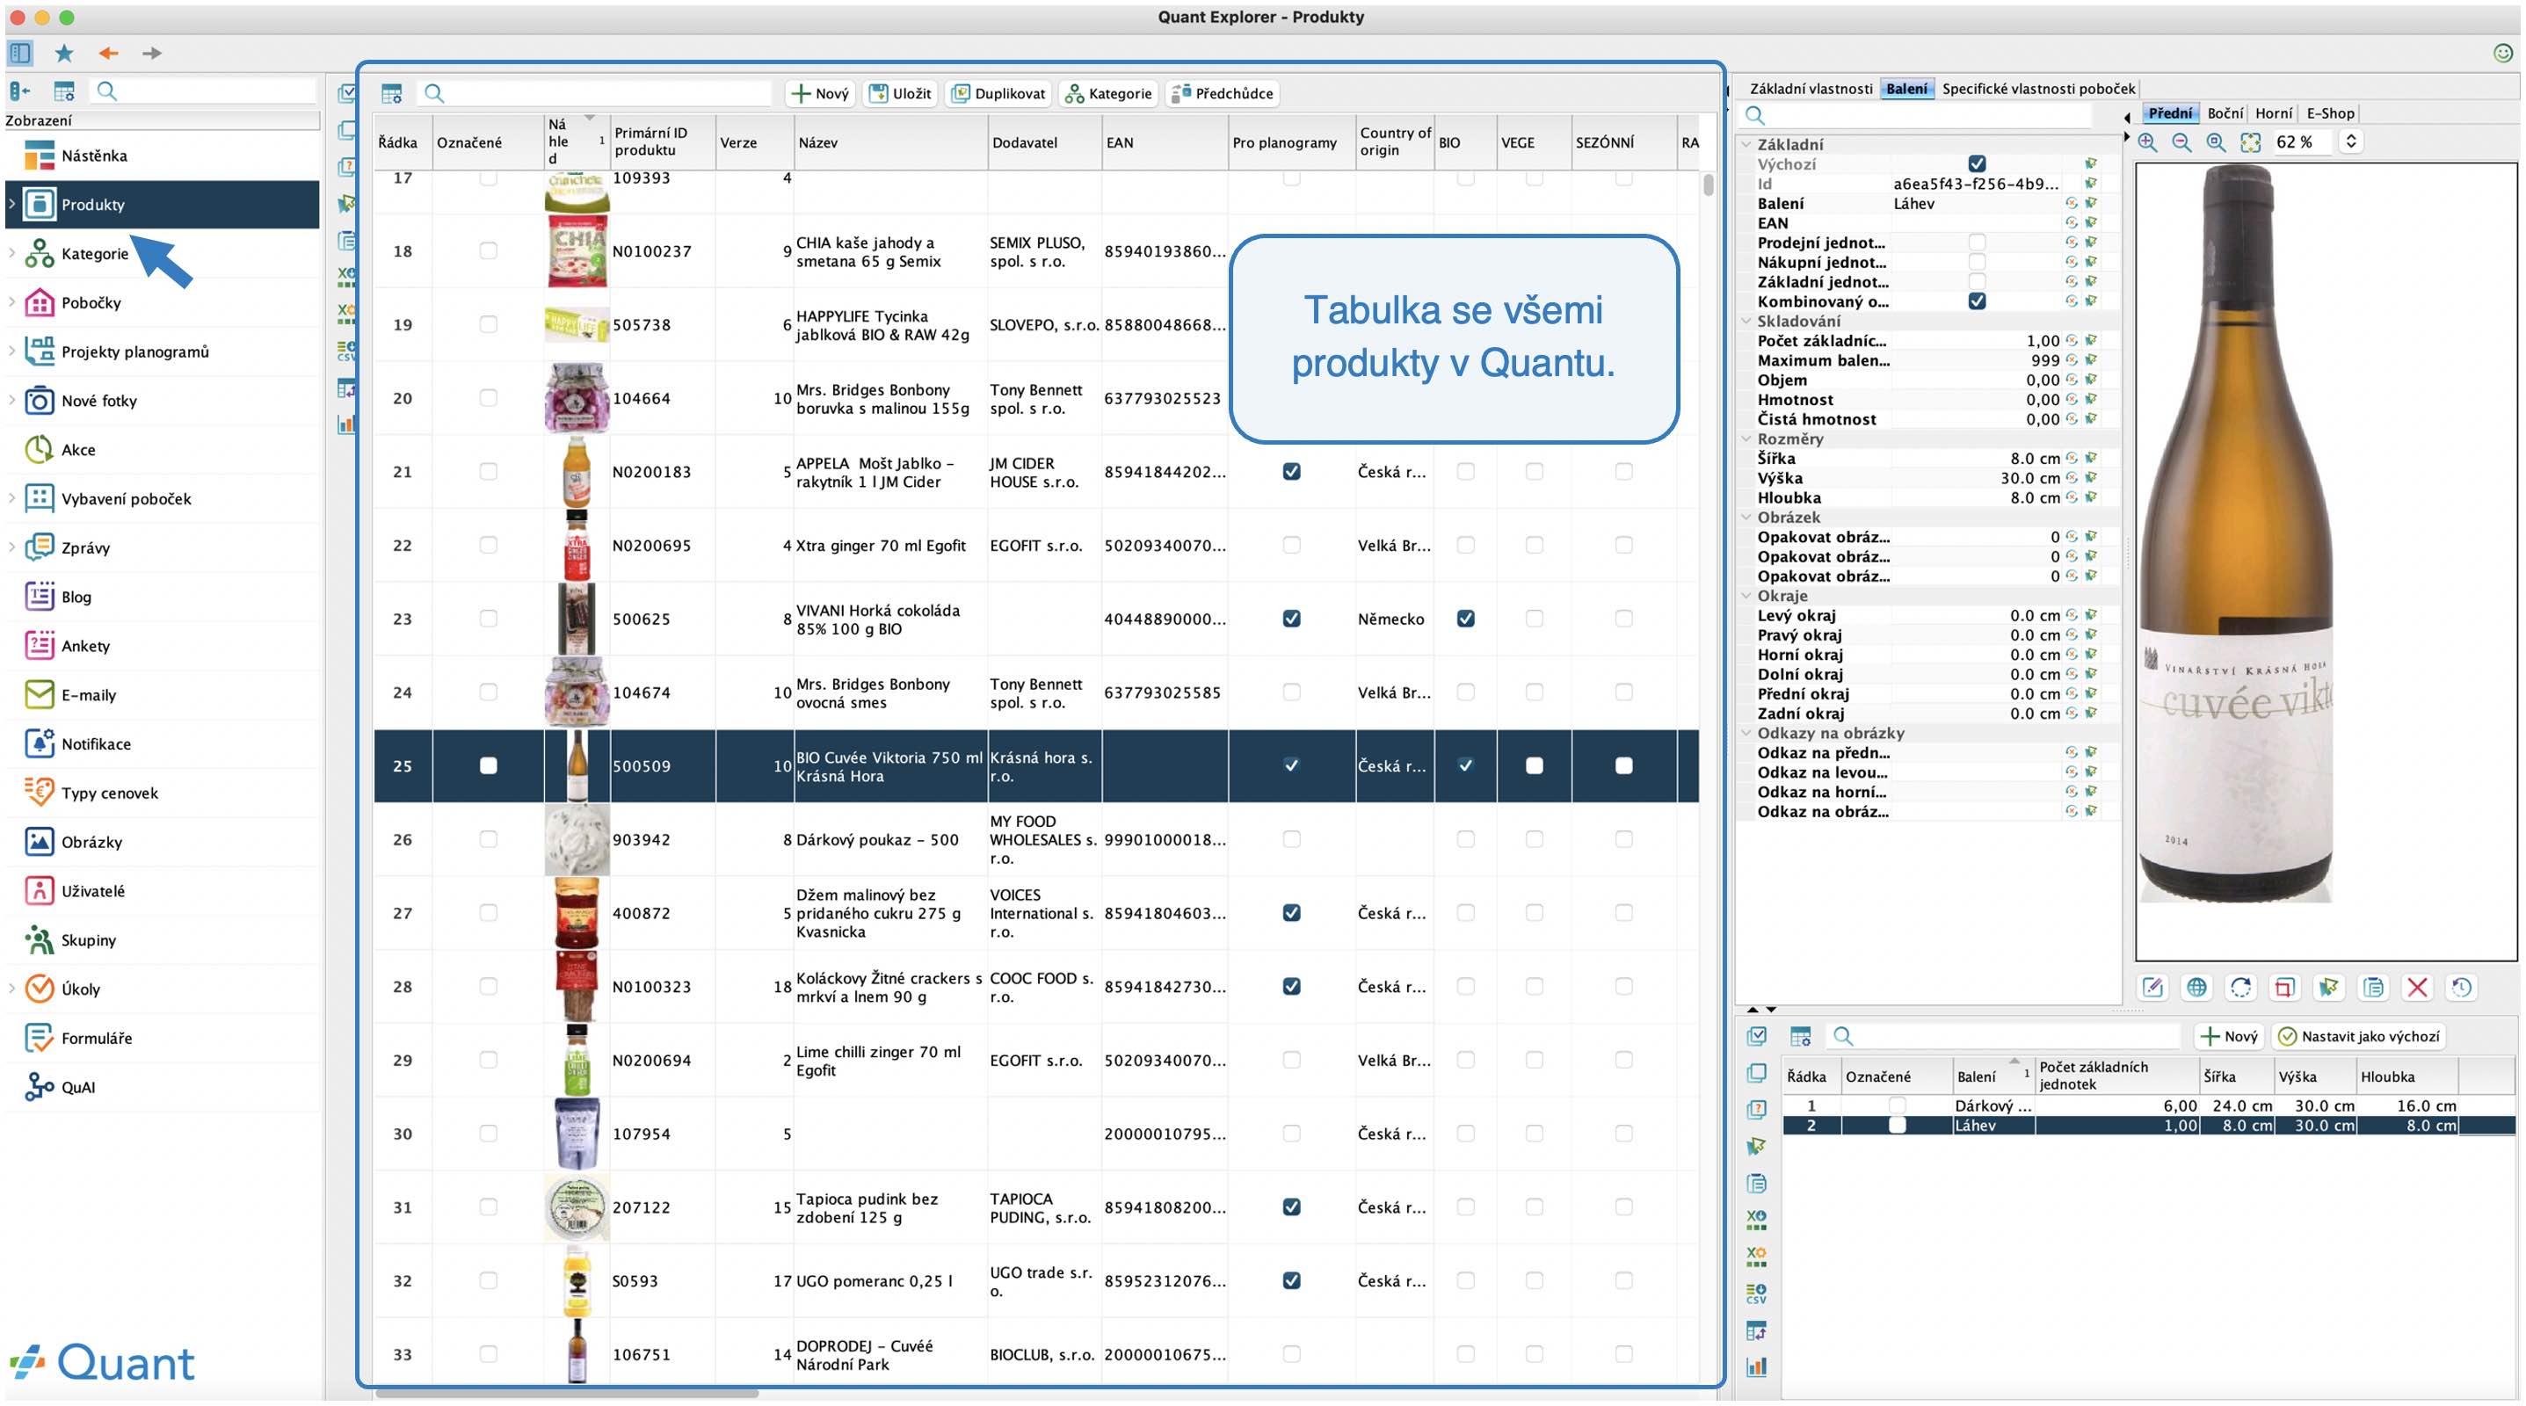The image size is (2526, 1406).
Task: Click the zoom in magnifier icon
Action: coord(2147,142)
